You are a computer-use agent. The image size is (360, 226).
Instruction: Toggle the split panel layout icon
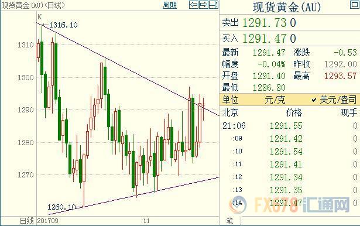point(214,5)
